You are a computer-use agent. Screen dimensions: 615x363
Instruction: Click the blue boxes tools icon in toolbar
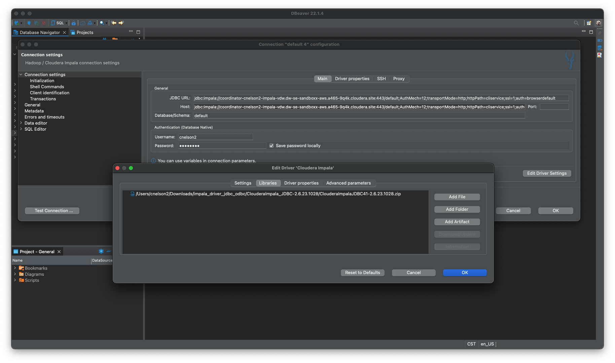click(90, 23)
